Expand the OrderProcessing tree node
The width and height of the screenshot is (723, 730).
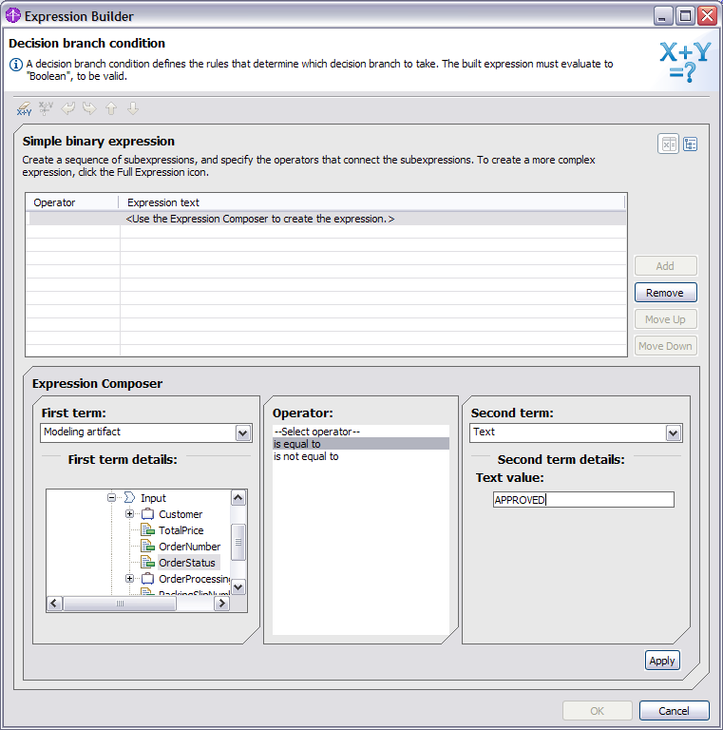coord(129,579)
